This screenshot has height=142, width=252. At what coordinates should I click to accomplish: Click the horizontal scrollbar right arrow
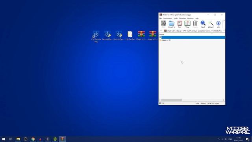224,100
